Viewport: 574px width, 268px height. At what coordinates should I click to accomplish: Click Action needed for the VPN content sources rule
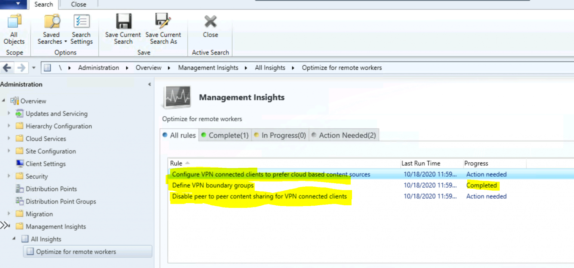click(486, 174)
